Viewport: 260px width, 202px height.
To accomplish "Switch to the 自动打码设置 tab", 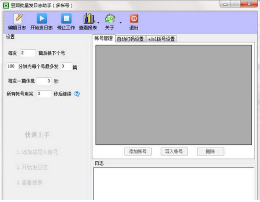I will [130, 39].
